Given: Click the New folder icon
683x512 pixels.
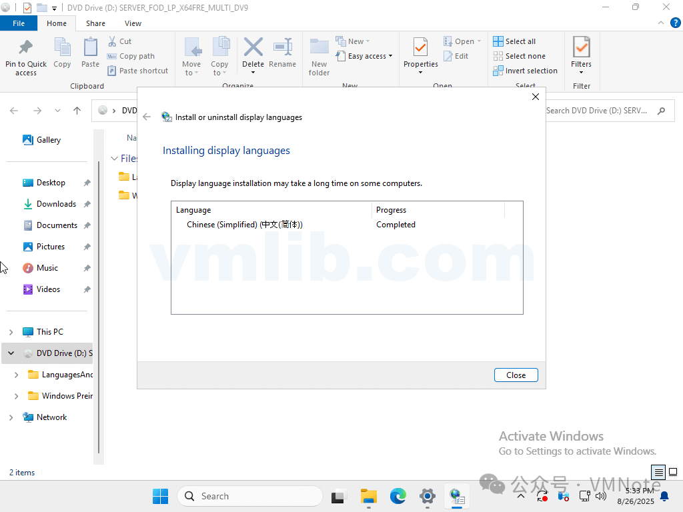Looking at the screenshot, I should (x=319, y=48).
